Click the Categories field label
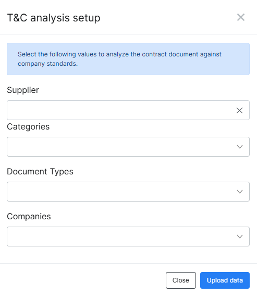 (28, 127)
